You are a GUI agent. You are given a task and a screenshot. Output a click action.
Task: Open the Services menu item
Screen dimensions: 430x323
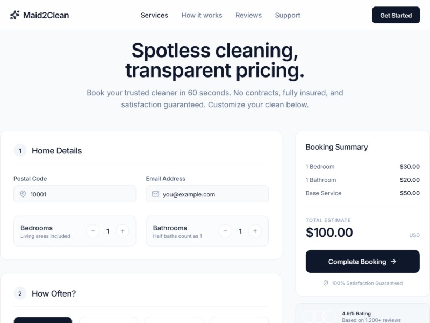tap(154, 15)
